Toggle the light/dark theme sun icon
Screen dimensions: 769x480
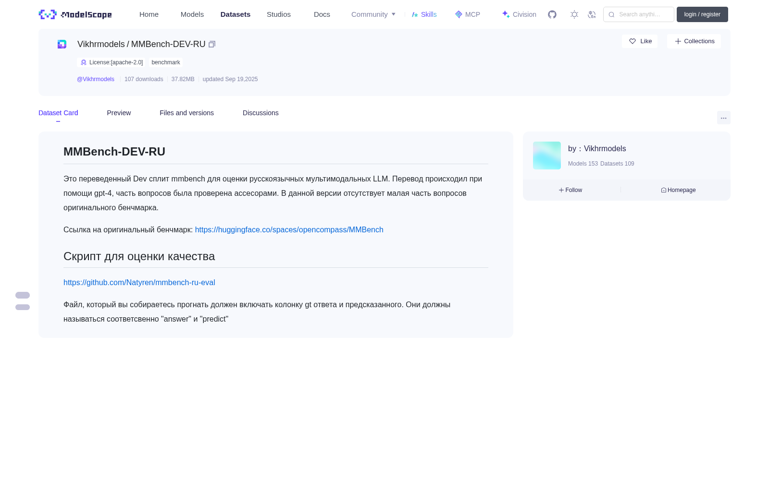(x=574, y=14)
